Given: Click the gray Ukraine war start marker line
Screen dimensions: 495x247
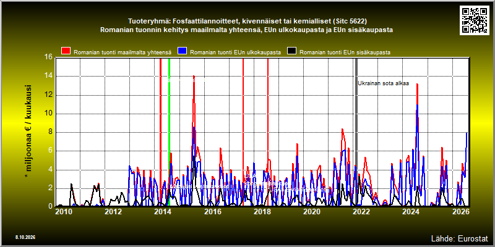Looking at the screenshot, I should pos(356,132).
